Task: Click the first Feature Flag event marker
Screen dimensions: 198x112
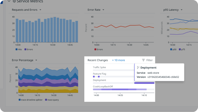Action: click(94, 77)
